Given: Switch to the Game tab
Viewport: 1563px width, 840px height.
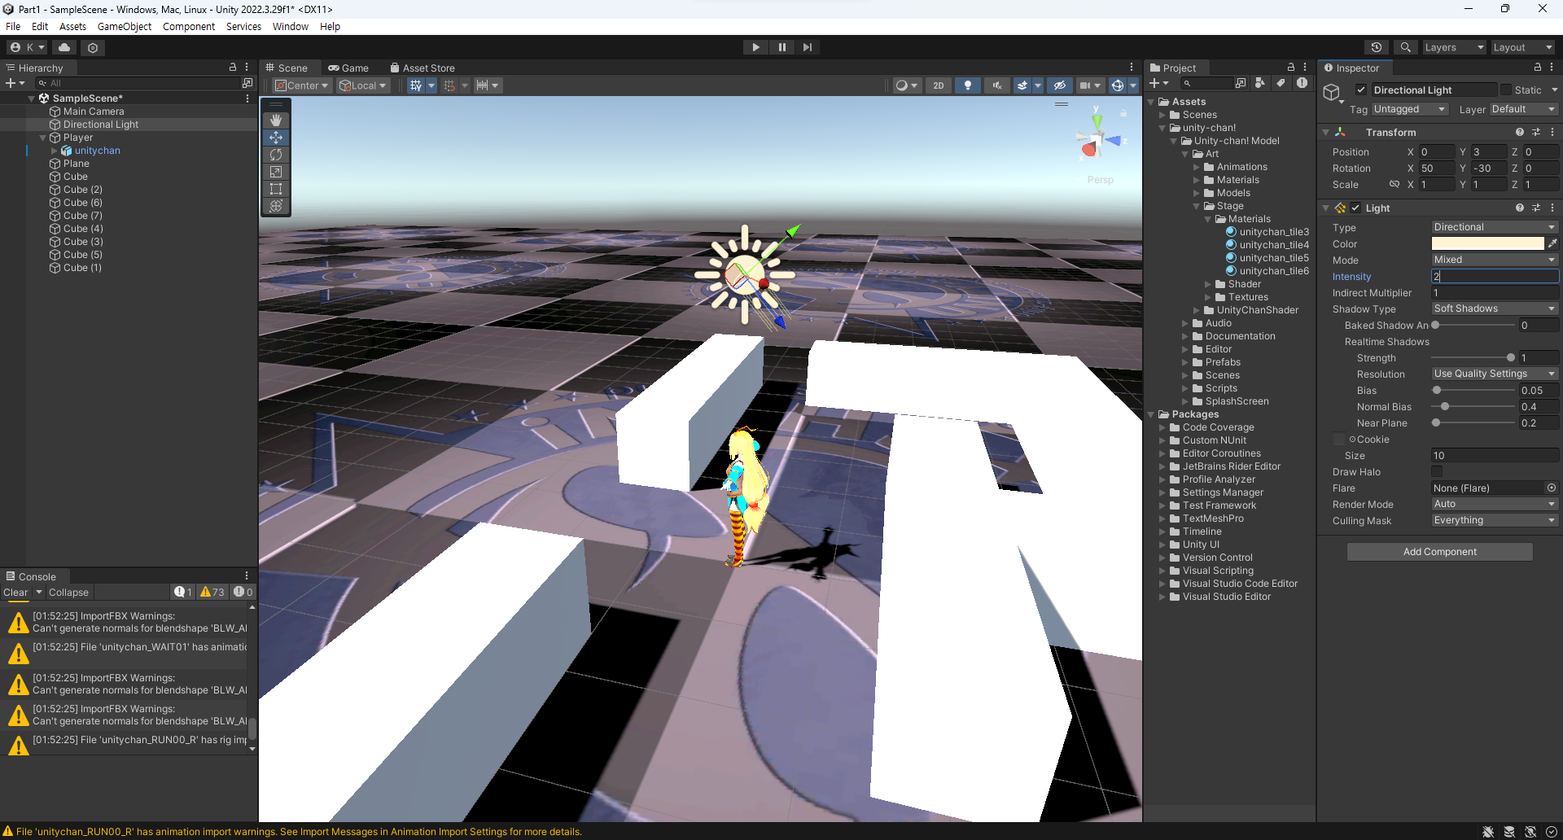Looking at the screenshot, I should tap(348, 68).
